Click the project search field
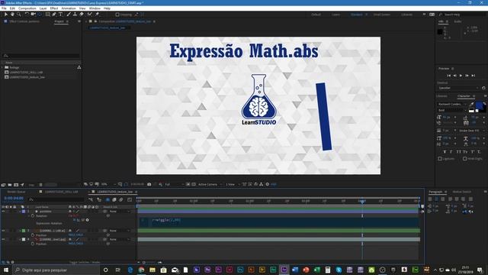 point(41,56)
